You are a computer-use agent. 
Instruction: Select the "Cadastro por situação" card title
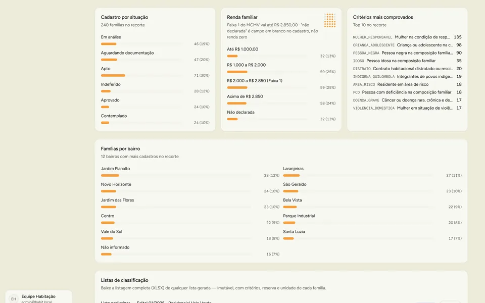coord(124,17)
